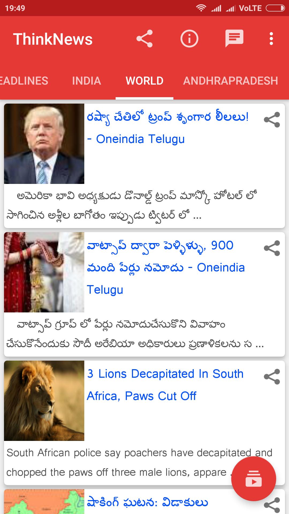The image size is (289, 514).
Task: Open the Trump headline from Oneindia Telugu
Action: (x=168, y=128)
